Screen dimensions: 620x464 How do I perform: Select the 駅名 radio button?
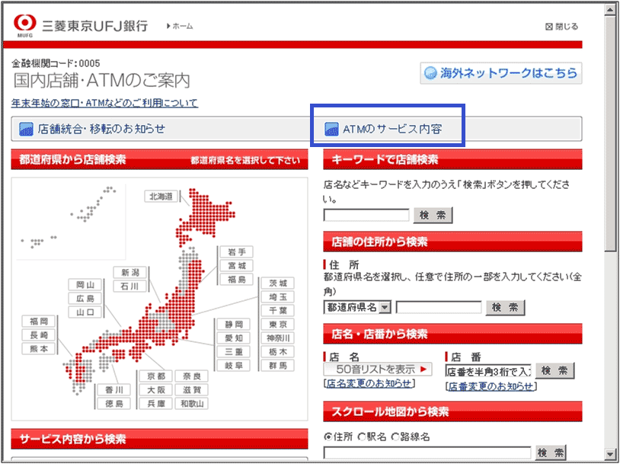click(361, 437)
